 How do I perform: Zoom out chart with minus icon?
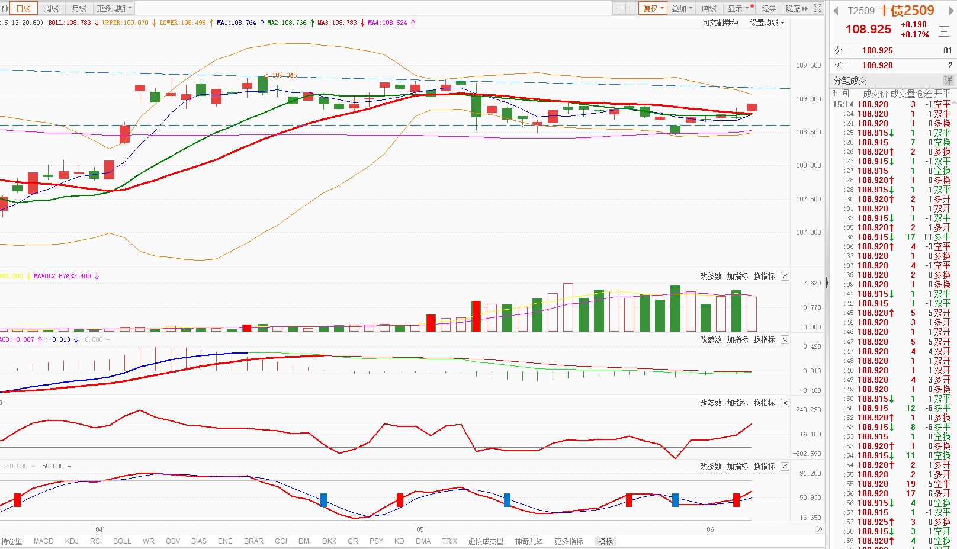pyautogui.click(x=632, y=8)
